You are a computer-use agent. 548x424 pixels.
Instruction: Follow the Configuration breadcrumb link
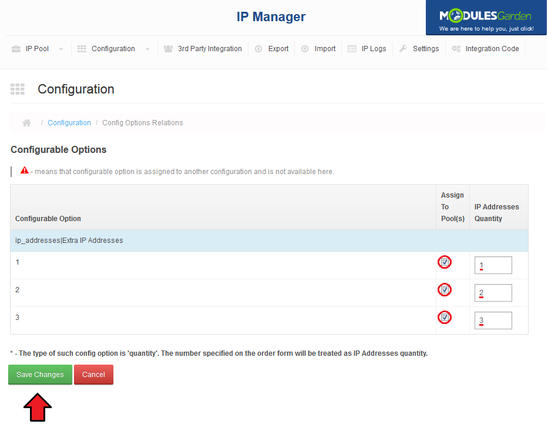pyautogui.click(x=69, y=123)
